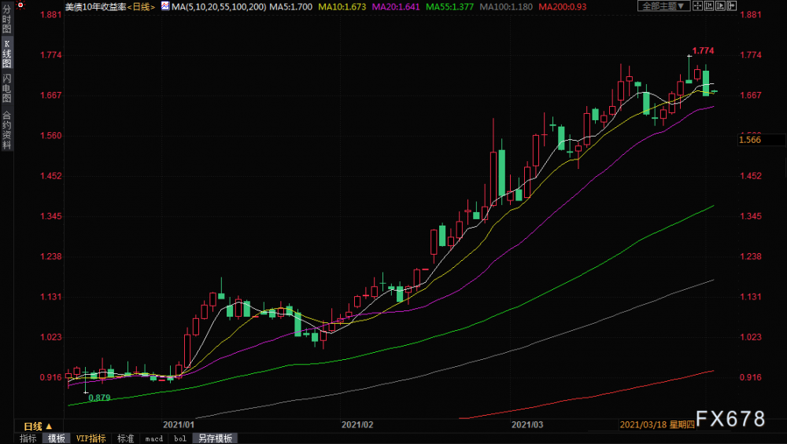Switch to the 分时图 side tab

click(x=6, y=19)
